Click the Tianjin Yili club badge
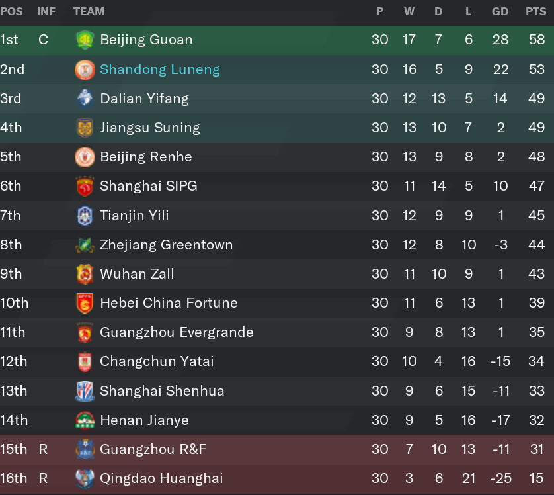 point(85,216)
